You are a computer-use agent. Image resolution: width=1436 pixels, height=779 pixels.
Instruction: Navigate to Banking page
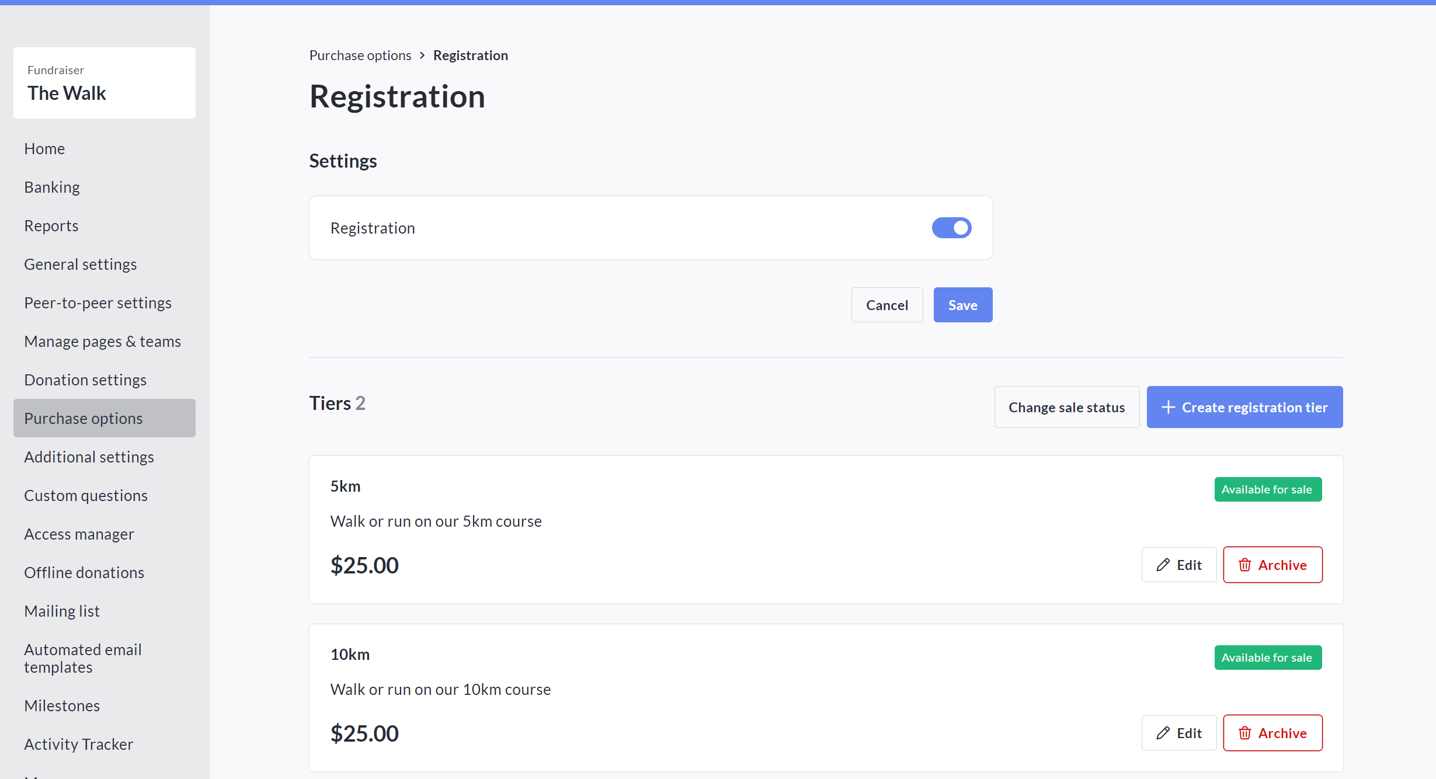(52, 187)
